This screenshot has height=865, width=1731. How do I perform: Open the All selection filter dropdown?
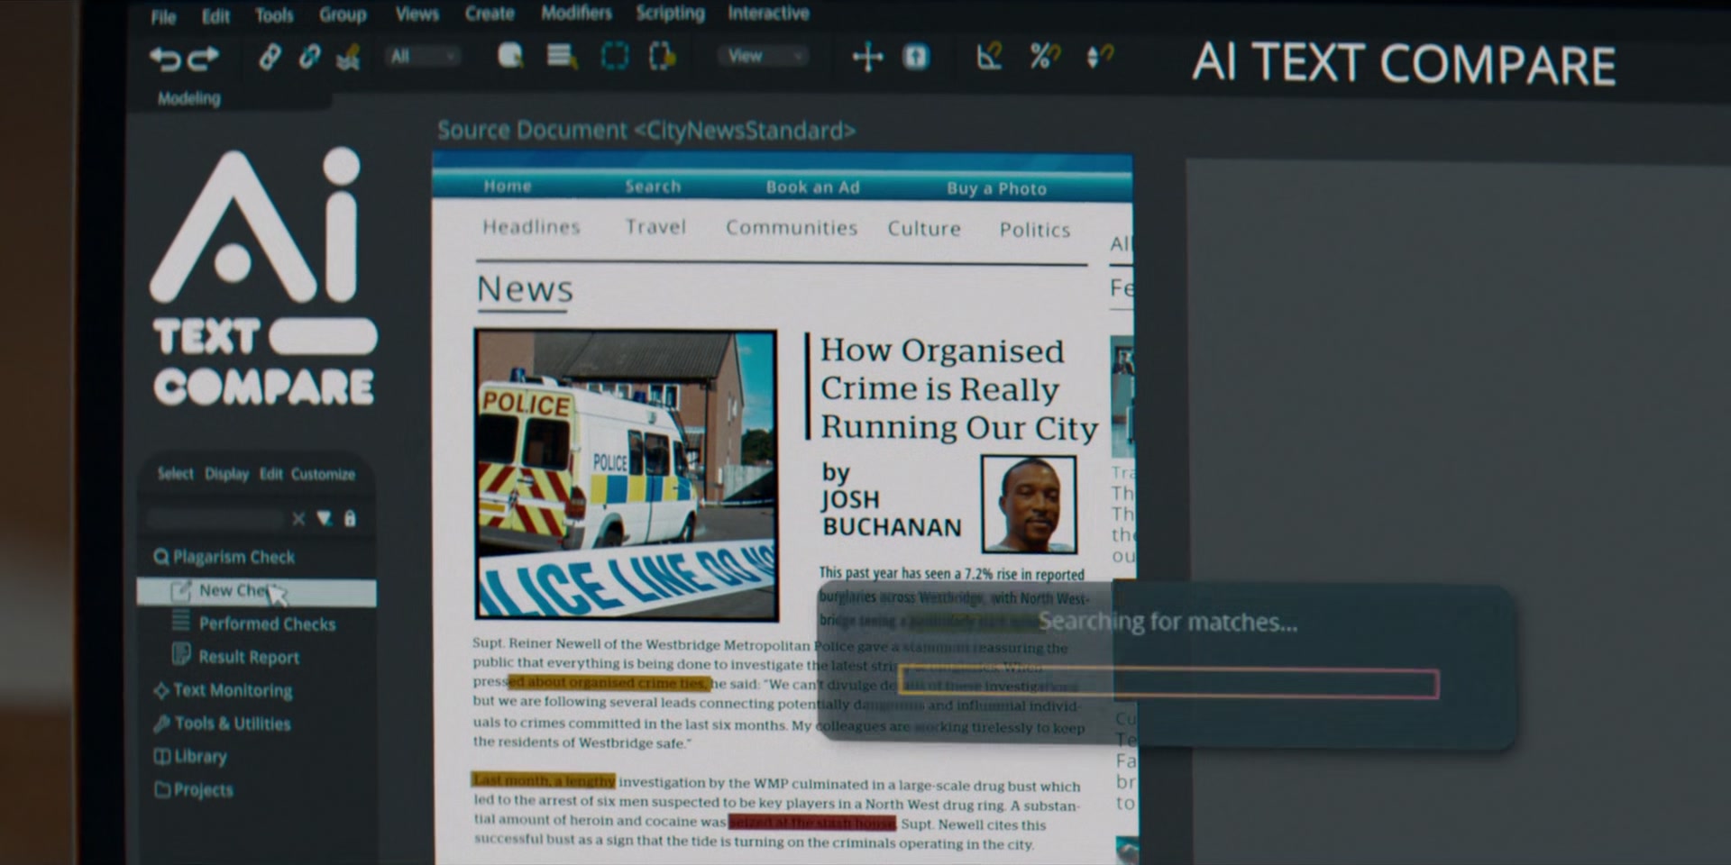click(422, 57)
